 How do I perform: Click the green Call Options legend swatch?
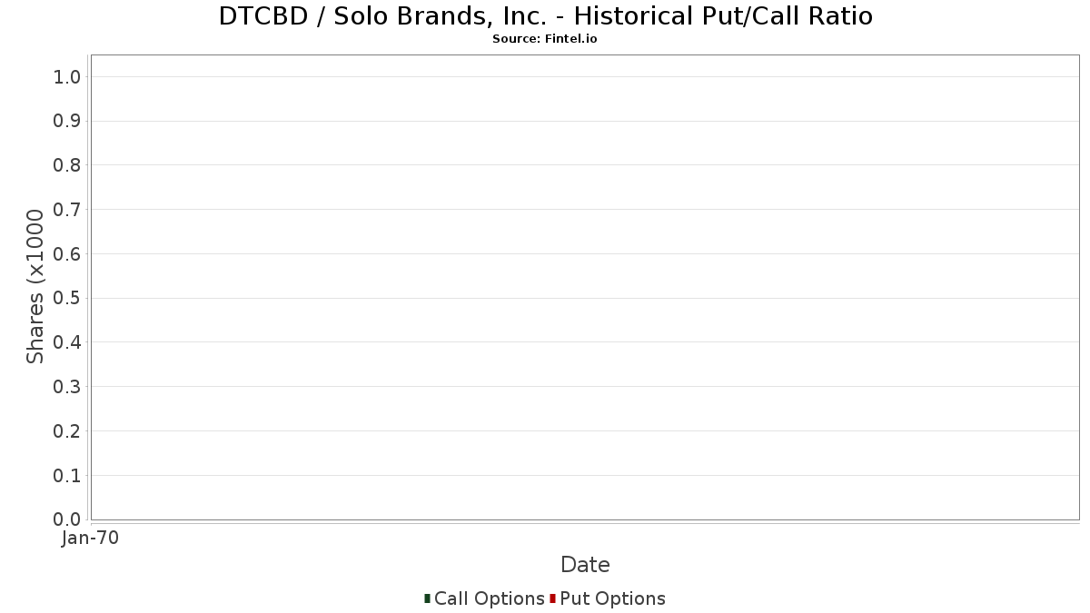pos(427,598)
